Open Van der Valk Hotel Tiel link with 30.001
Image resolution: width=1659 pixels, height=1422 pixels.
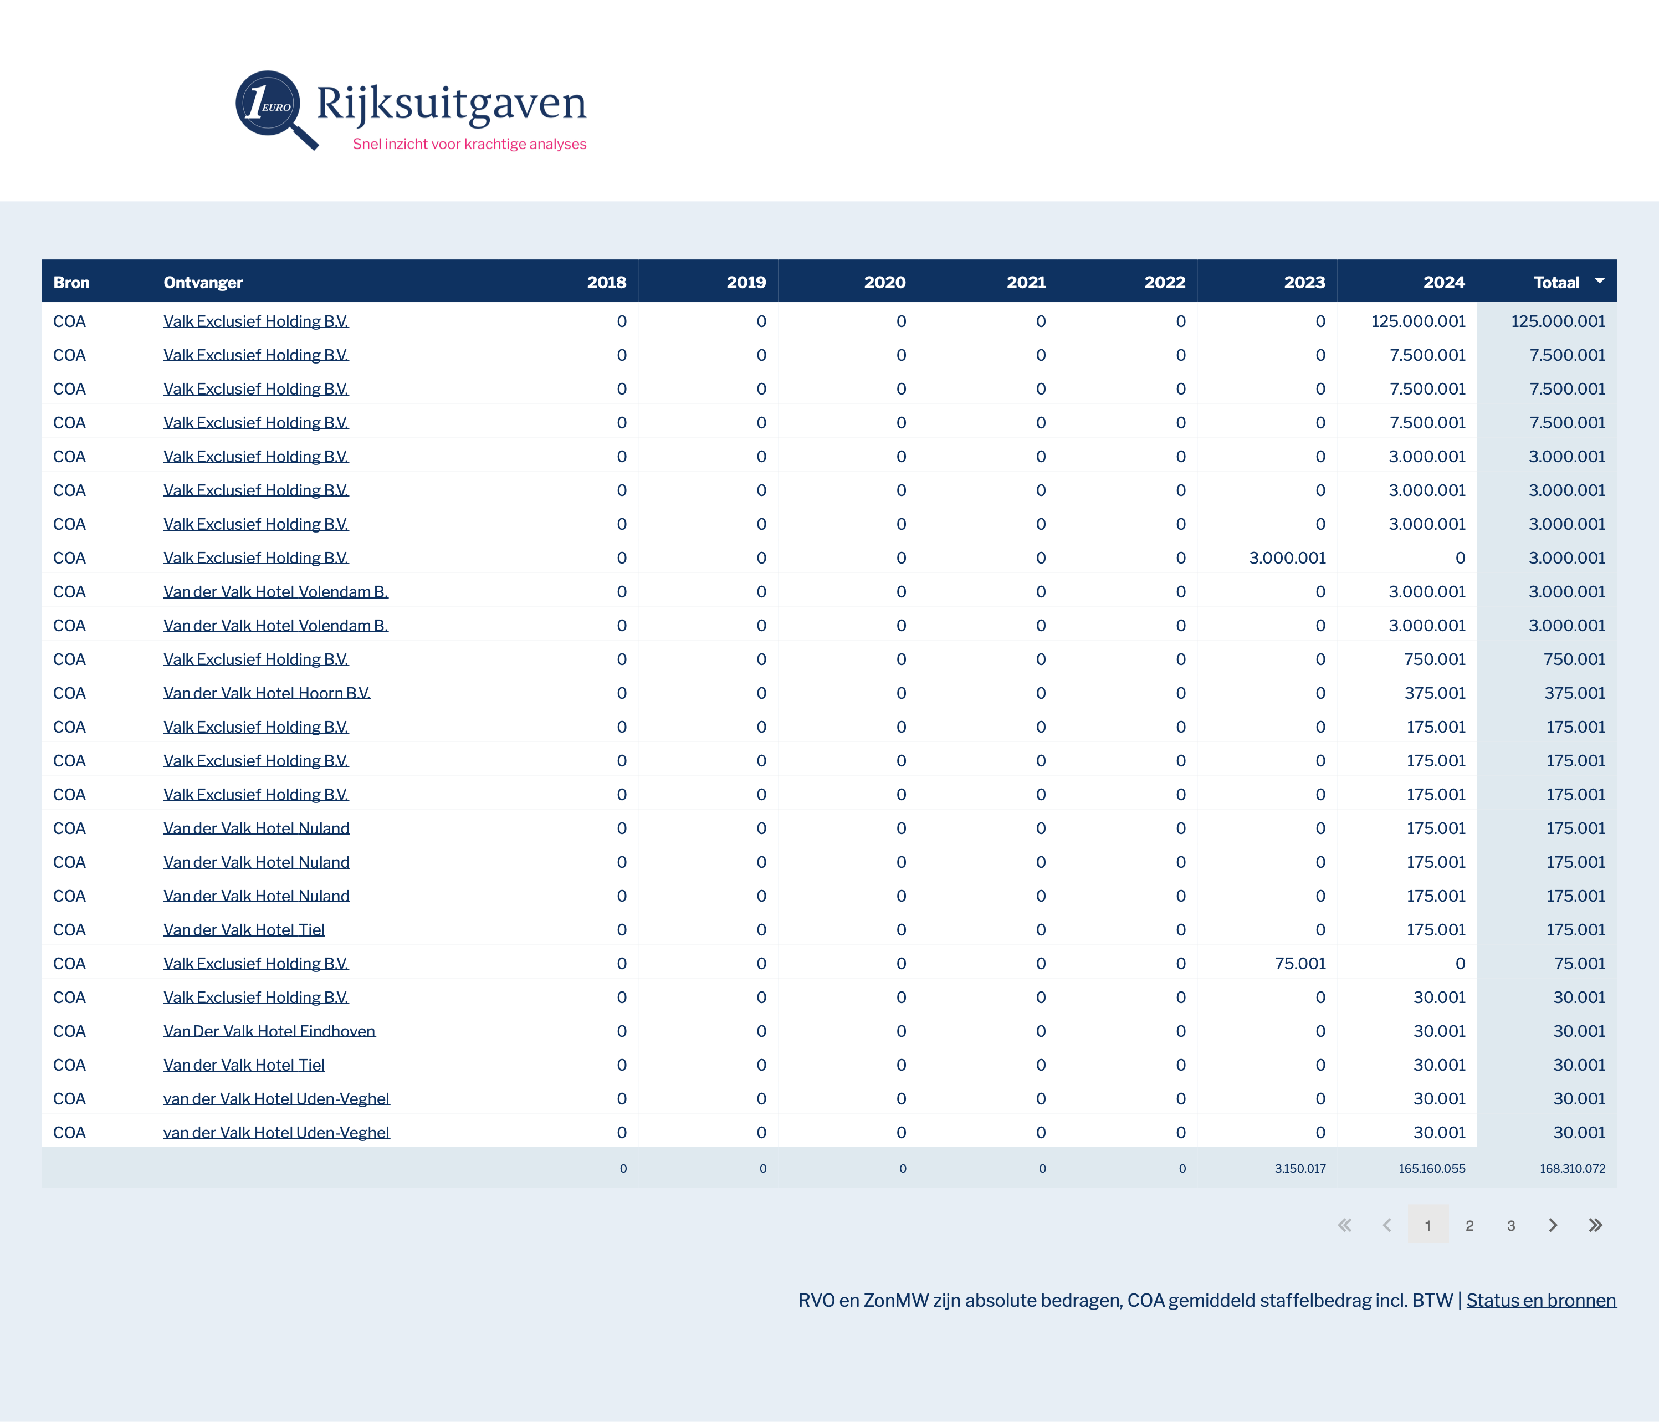pos(243,1066)
